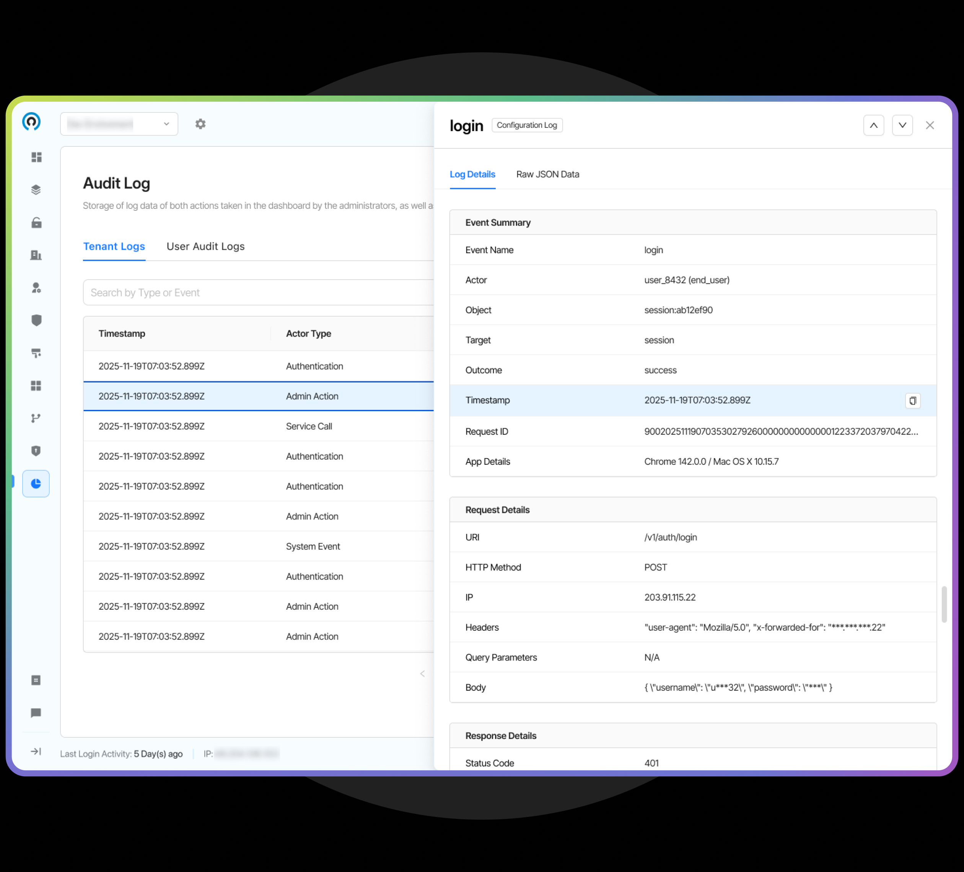Open the layers stack sidebar icon
The image size is (964, 872).
[x=36, y=190]
